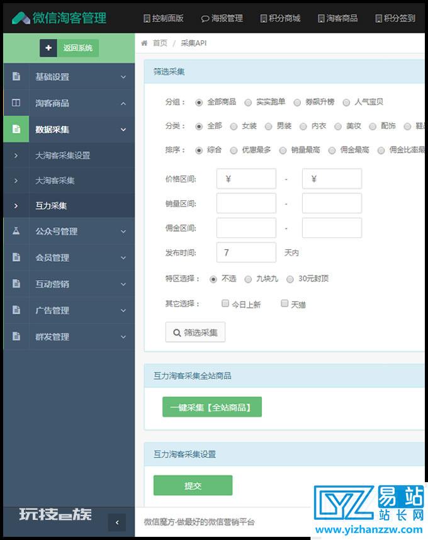The width and height of the screenshot is (428, 540).
Task: Click maximum 佣金区间 input field
Action: [x=332, y=228]
